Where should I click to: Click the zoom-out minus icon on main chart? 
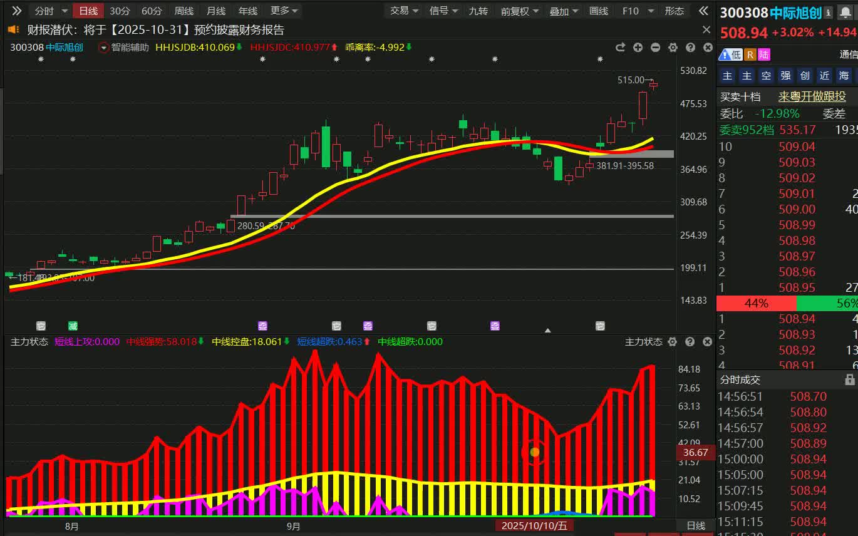[655, 48]
